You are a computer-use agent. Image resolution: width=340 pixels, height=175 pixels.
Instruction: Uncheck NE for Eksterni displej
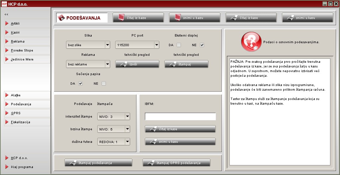202,45
